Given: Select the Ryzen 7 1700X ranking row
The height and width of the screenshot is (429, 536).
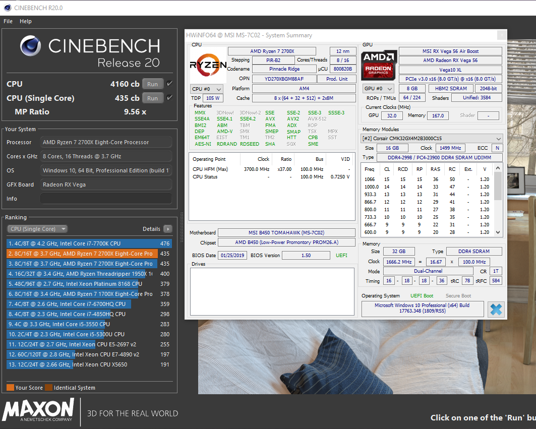Looking at the screenshot, I should 89,294.
